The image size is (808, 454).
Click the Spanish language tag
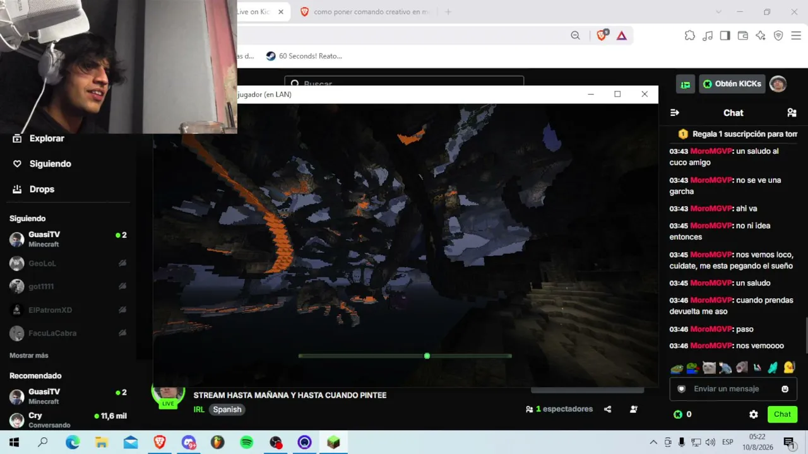[x=227, y=410]
